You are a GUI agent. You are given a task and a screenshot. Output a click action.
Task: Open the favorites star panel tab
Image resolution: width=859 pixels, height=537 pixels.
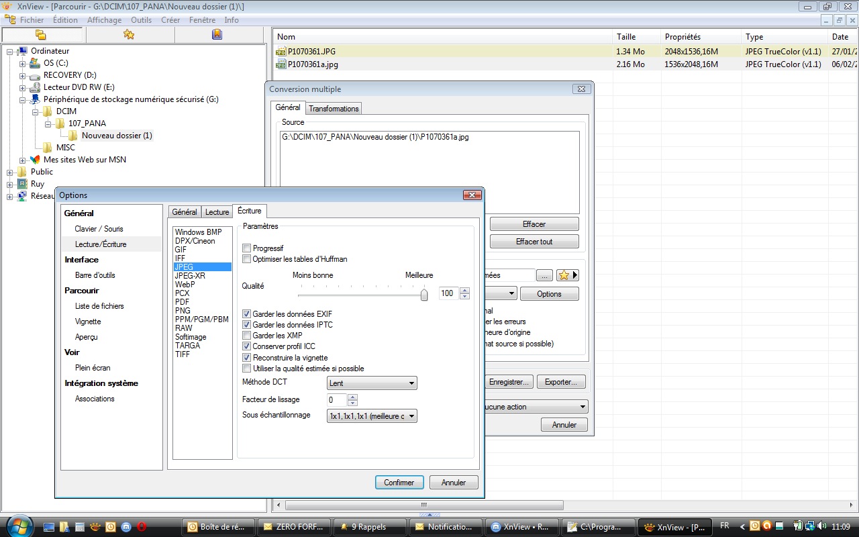click(x=129, y=35)
